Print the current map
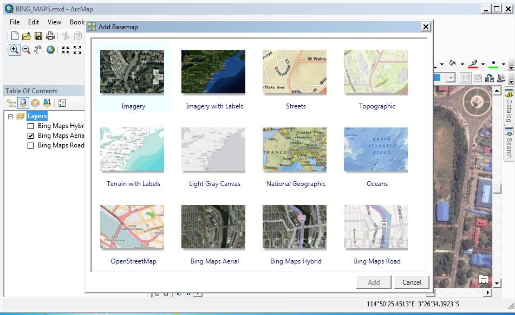 (50, 36)
